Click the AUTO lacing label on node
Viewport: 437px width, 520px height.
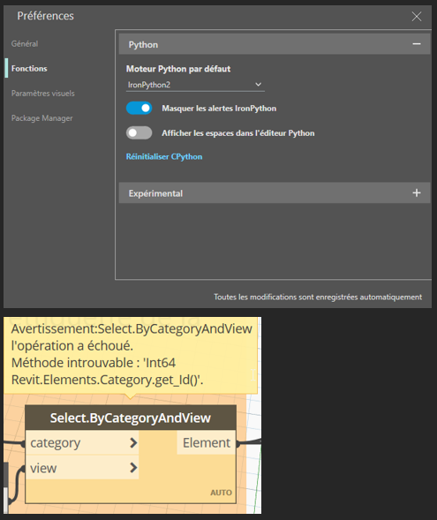click(221, 493)
